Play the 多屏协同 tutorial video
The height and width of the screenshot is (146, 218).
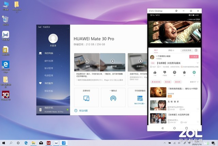click(x=140, y=61)
